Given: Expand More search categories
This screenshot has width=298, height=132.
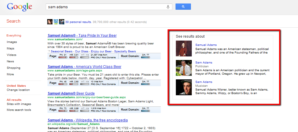Looking at the screenshot, I should 10,74.
